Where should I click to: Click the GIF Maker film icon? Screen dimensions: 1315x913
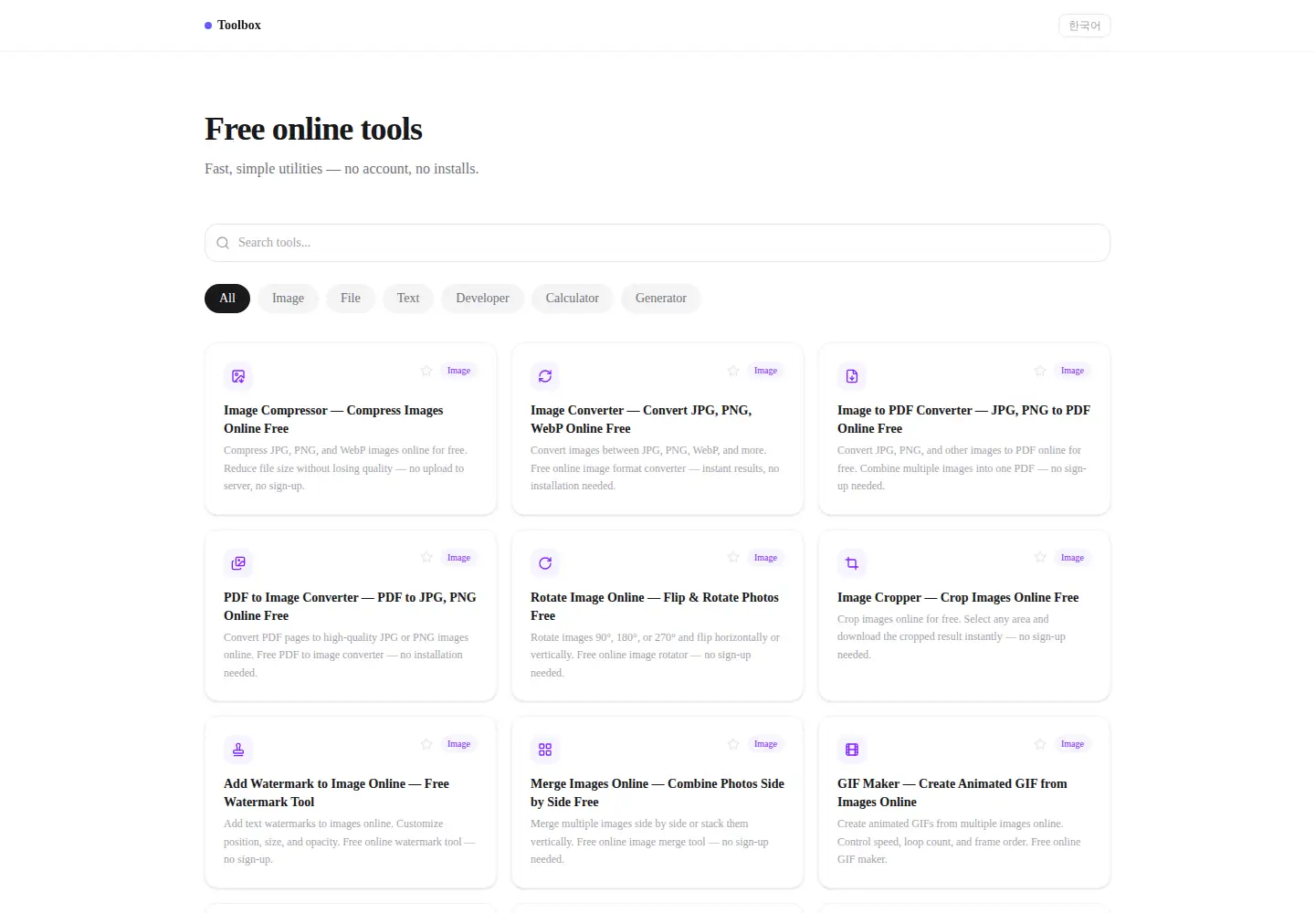click(852, 750)
